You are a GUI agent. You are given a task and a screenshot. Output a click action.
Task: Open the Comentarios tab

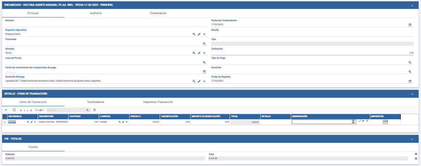[x=158, y=13]
